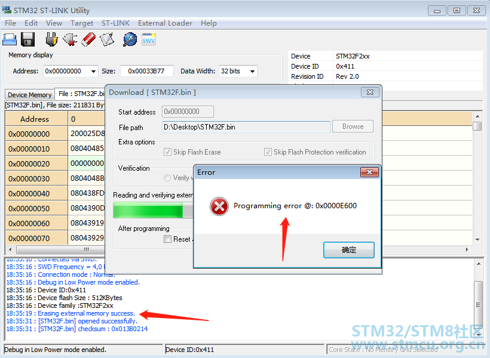Enable the Reset after programming checkbox

[x=167, y=239]
